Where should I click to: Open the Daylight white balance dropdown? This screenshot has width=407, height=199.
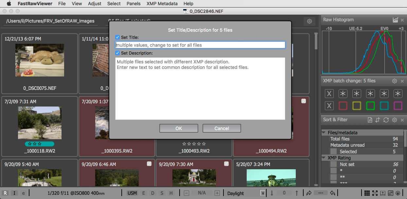(262, 193)
